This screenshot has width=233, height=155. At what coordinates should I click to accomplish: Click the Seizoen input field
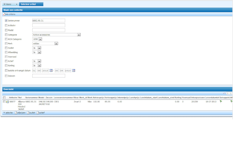pos(49,76)
